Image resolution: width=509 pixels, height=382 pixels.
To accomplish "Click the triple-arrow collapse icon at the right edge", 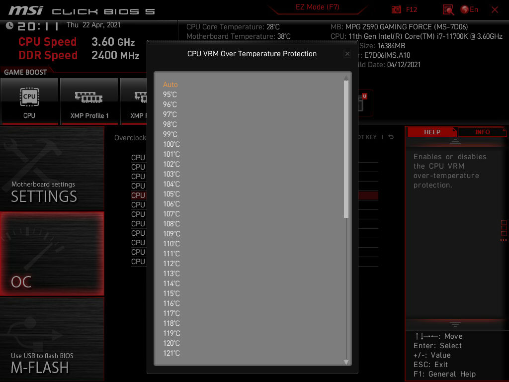I will coord(503,240).
